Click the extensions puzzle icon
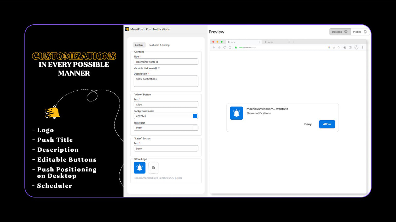This screenshot has width=396, height=222. coord(345,47)
